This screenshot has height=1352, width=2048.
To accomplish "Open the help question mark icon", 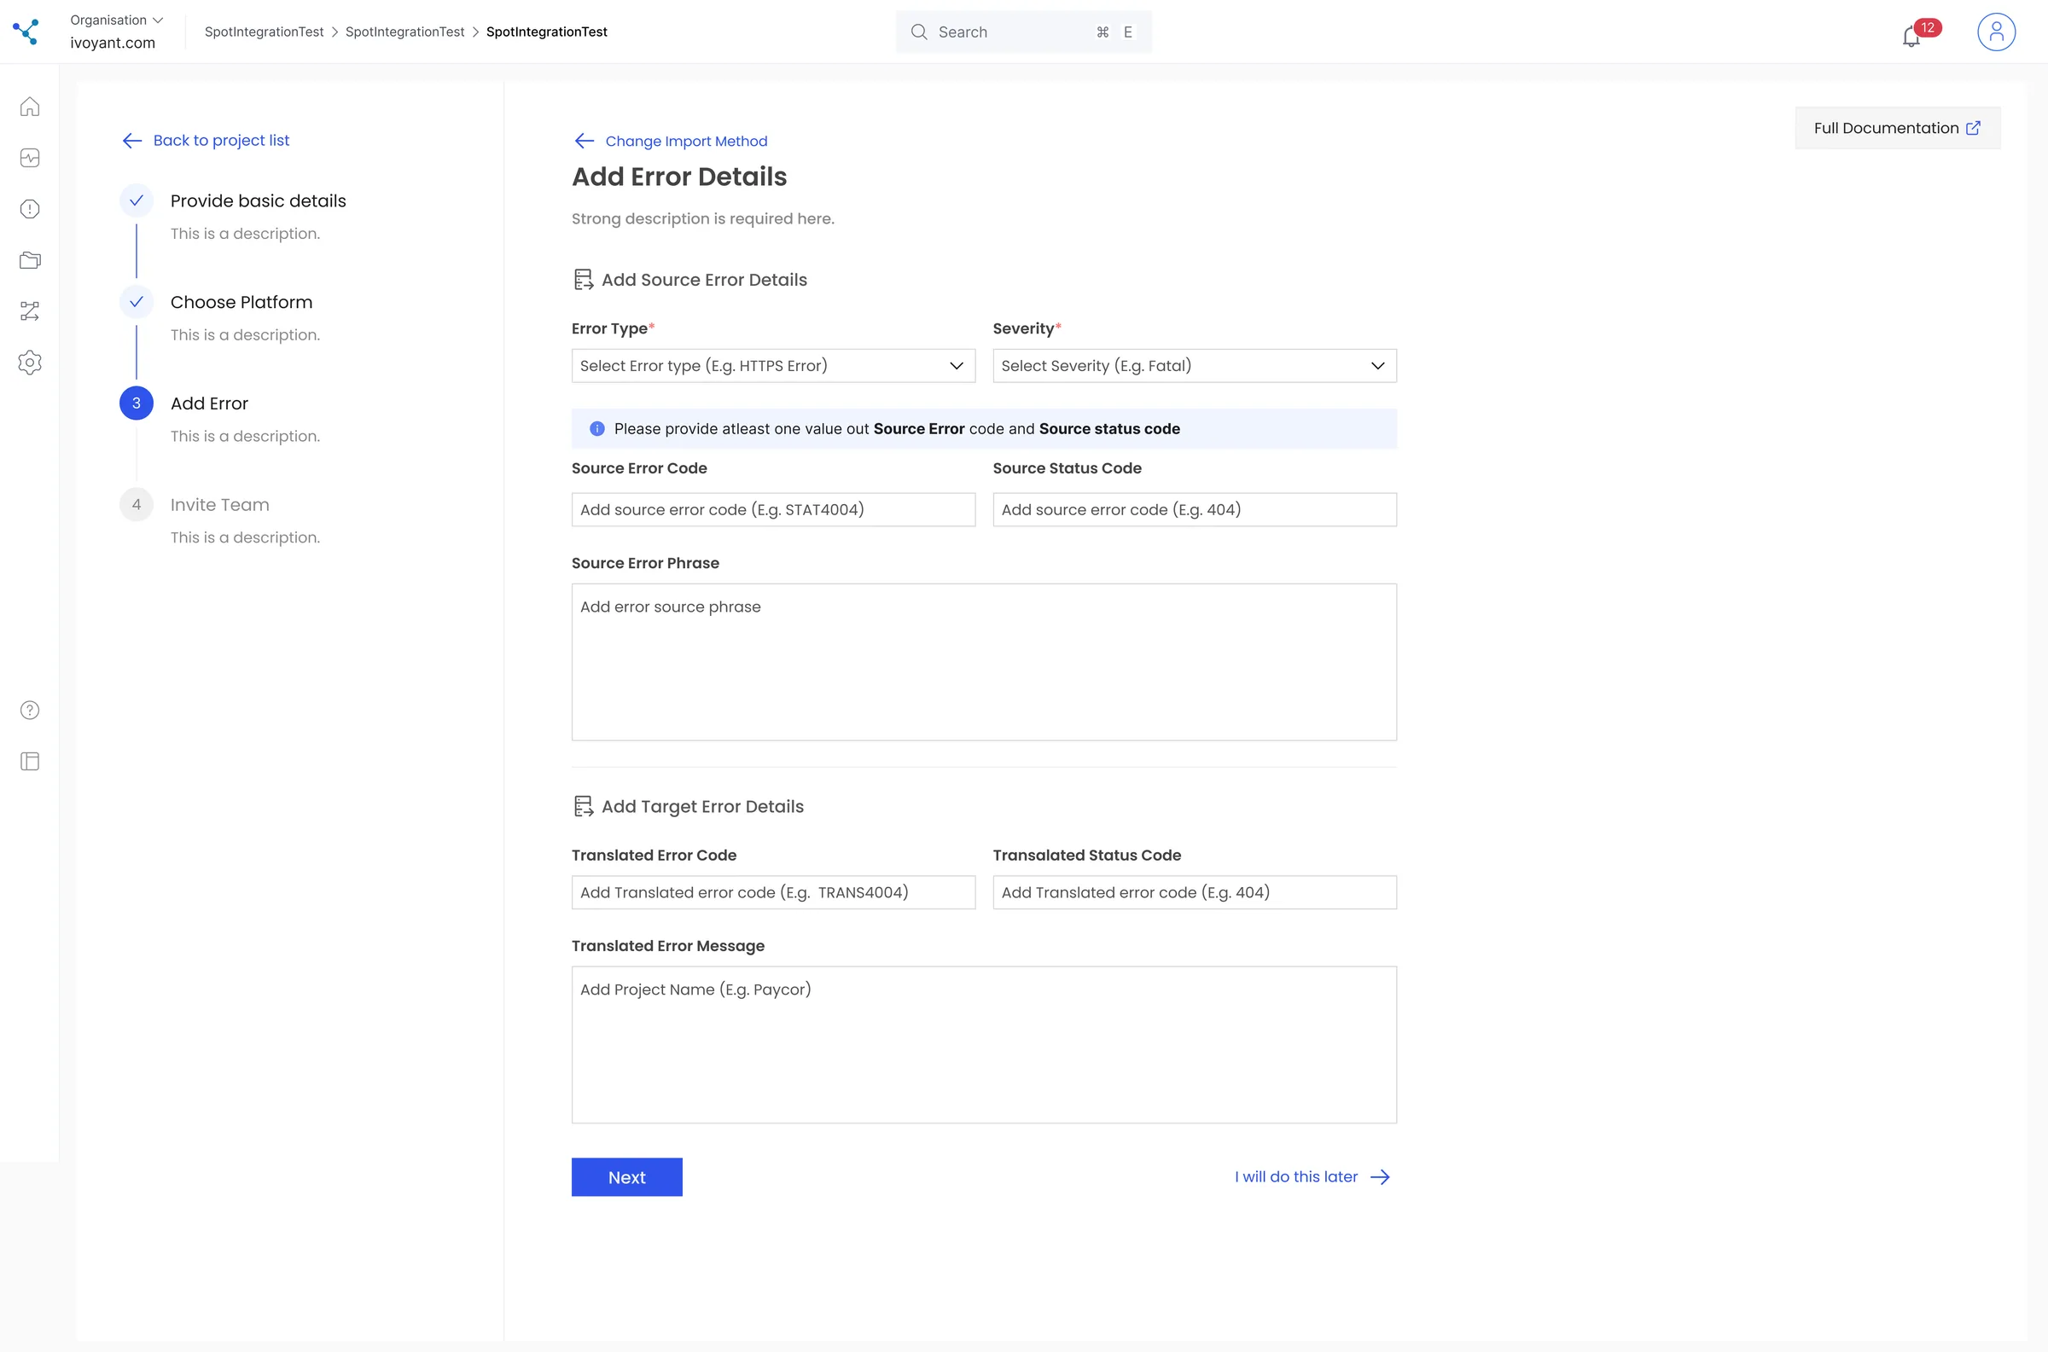I will coord(30,710).
